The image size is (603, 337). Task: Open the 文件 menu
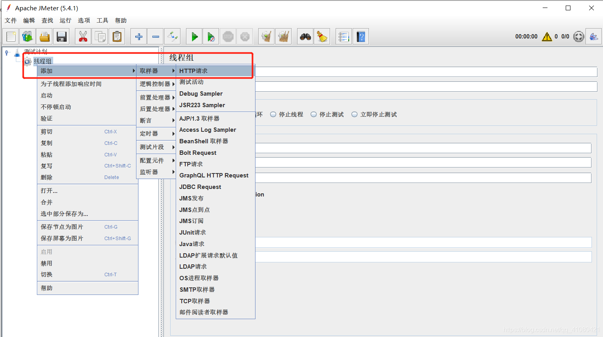coord(11,20)
